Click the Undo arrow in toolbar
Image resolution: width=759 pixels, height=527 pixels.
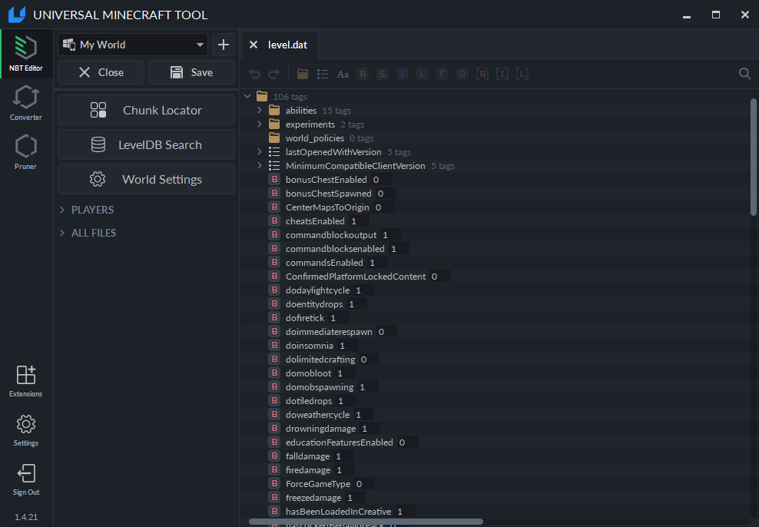(x=254, y=74)
